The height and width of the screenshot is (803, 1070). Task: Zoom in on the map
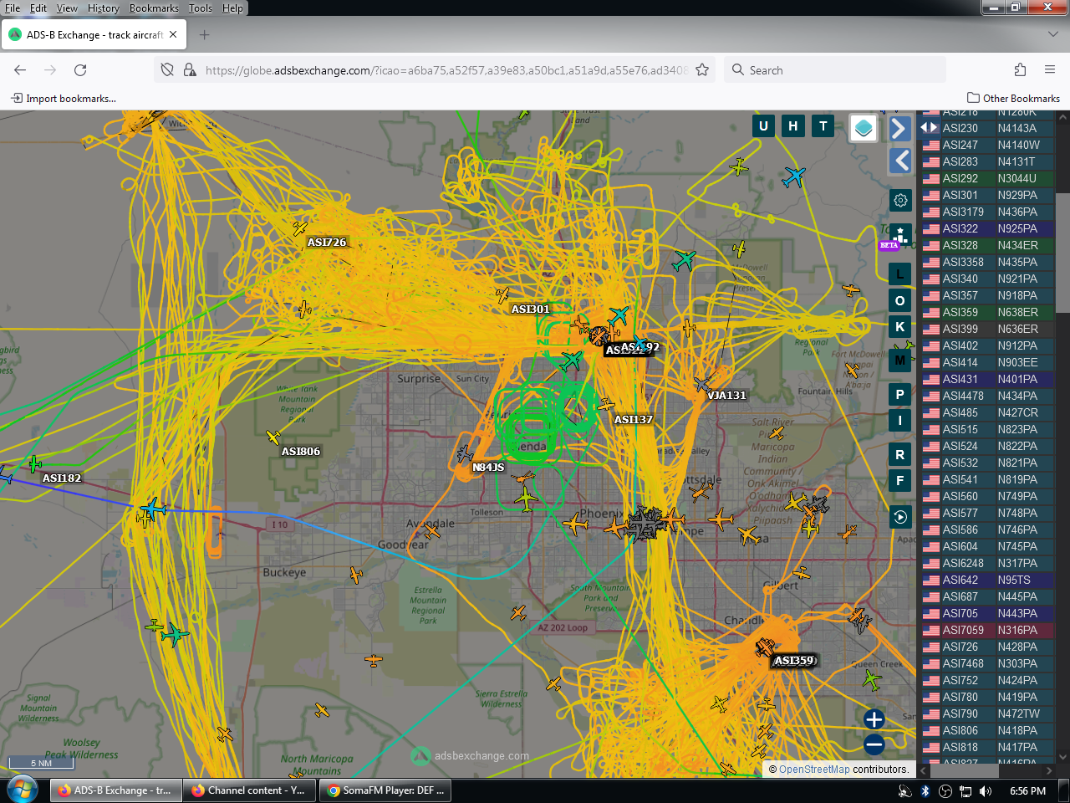[874, 719]
